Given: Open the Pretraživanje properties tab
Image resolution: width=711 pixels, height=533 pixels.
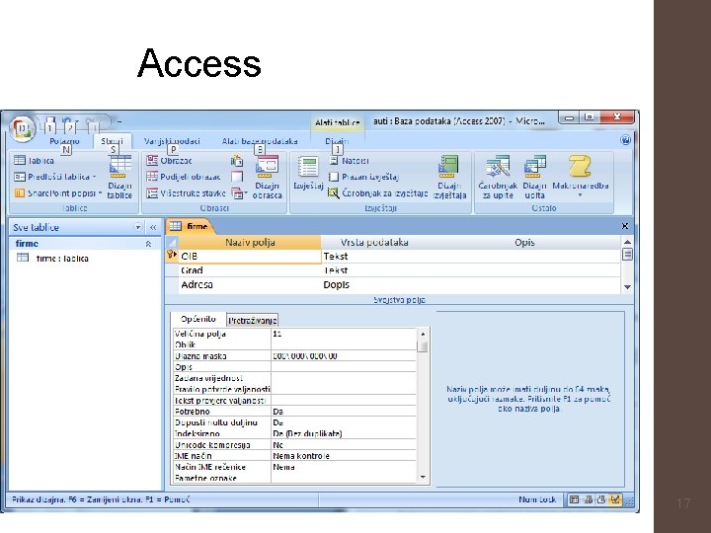Looking at the screenshot, I should pyautogui.click(x=252, y=321).
